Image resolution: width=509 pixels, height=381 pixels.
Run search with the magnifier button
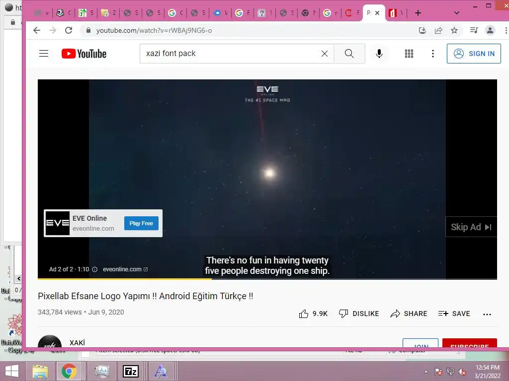[349, 54]
